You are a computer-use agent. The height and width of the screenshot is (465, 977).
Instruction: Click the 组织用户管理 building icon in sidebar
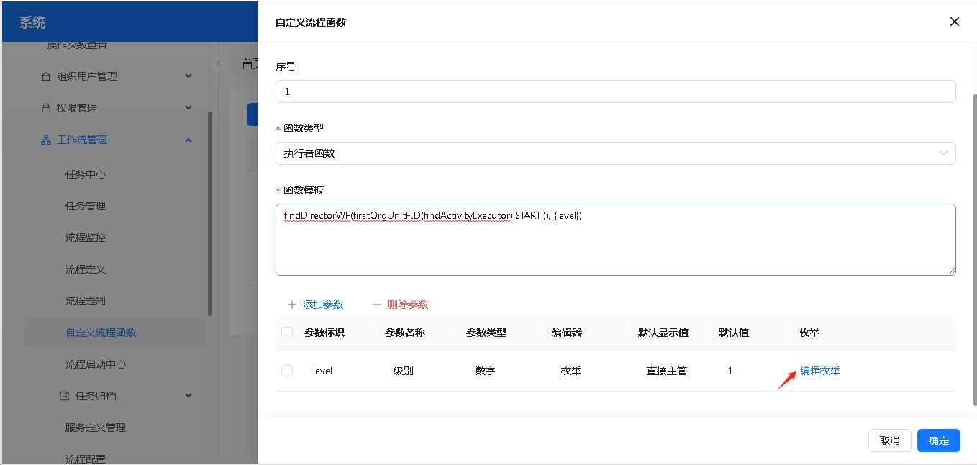[x=46, y=76]
